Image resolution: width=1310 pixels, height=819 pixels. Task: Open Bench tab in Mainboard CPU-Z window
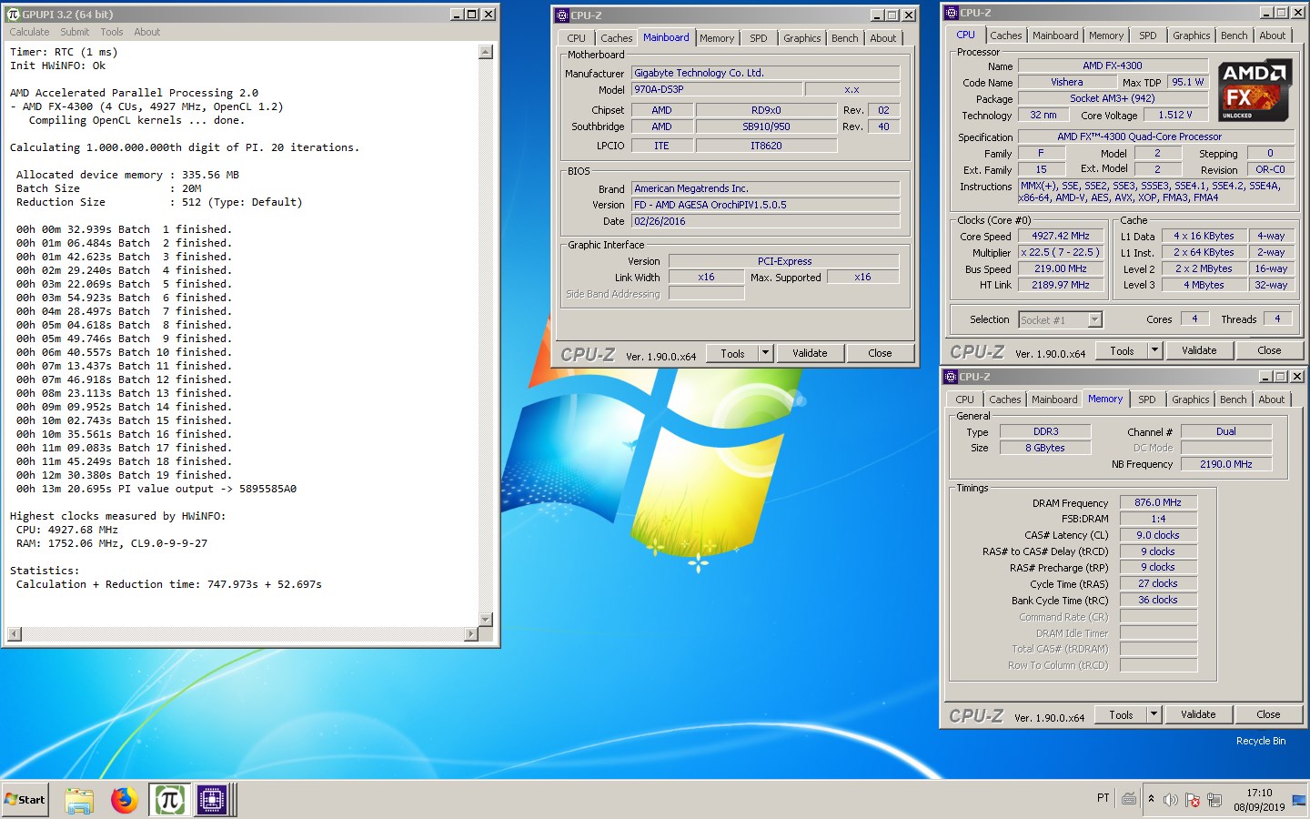pos(845,38)
